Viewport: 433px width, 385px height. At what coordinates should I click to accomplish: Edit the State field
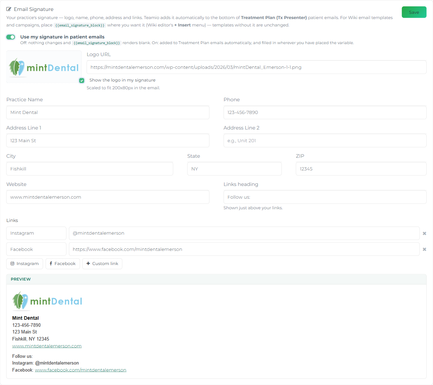click(x=235, y=169)
